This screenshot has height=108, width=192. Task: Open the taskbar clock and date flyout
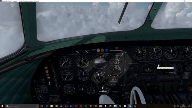point(183,106)
